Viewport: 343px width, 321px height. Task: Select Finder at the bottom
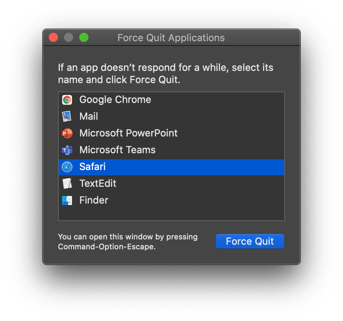click(93, 200)
